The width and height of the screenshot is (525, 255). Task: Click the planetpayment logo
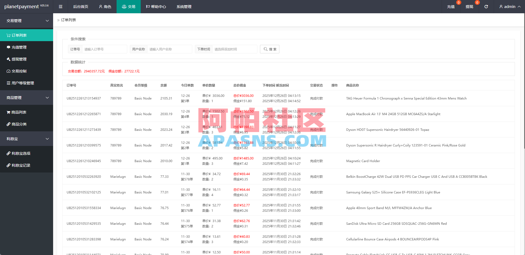pos(26,7)
